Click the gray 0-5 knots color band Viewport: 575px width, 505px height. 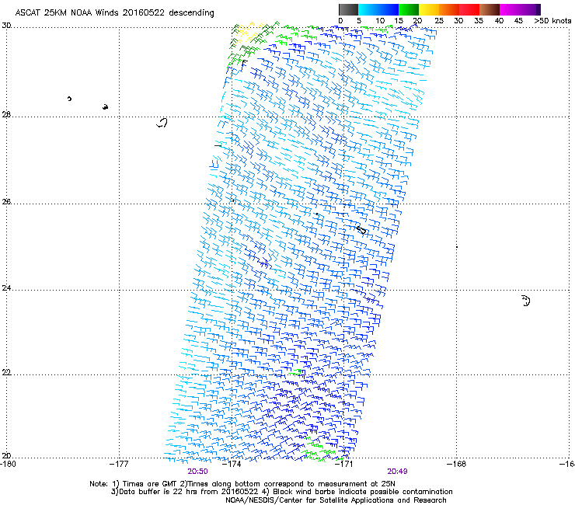coord(348,9)
